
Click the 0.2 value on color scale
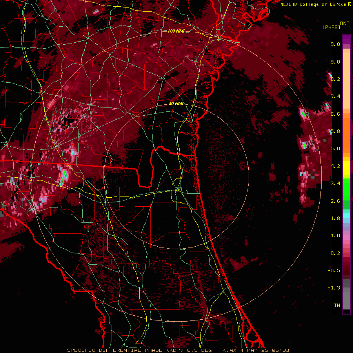click(x=335, y=253)
